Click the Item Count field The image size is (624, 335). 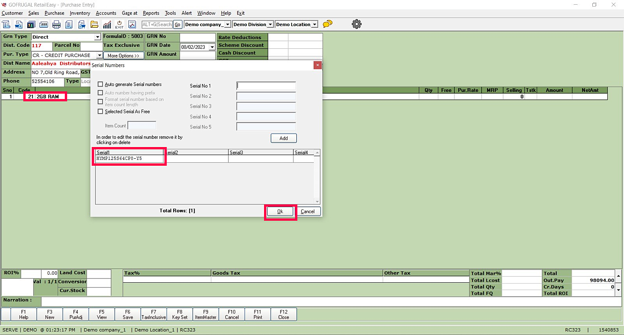pos(142,126)
